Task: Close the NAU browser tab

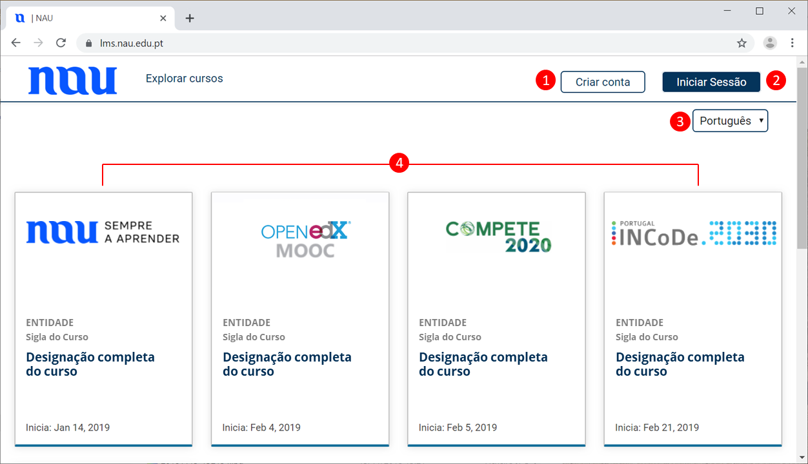Action: 163,18
